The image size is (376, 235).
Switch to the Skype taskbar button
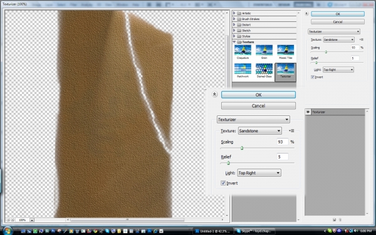coord(254,231)
